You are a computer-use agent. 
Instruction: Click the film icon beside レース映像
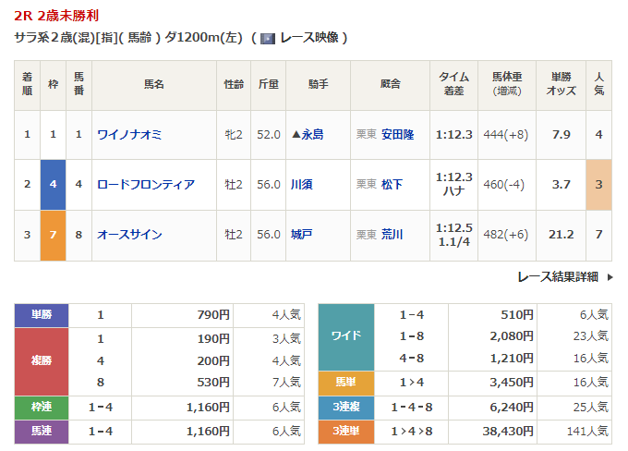point(268,39)
